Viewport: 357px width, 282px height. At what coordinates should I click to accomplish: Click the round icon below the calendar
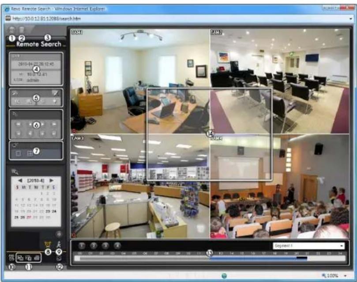click(x=59, y=234)
